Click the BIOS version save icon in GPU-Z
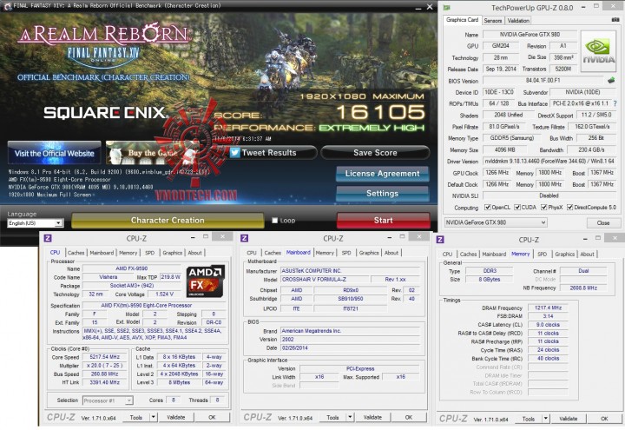Screen dimensions: 625x430 (611, 80)
